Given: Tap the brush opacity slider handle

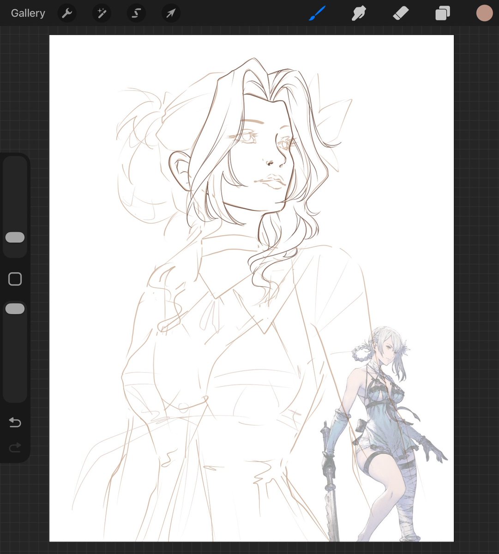Looking at the screenshot, I should pos(15,309).
